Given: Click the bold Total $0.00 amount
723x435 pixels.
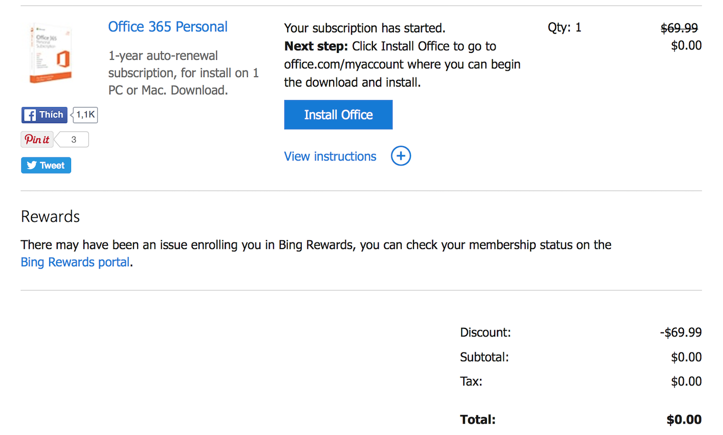Looking at the screenshot, I should click(x=683, y=419).
